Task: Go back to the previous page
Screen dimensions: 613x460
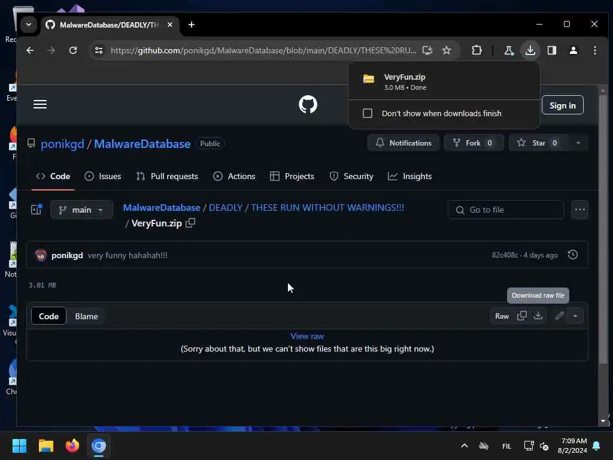Action: coord(30,50)
